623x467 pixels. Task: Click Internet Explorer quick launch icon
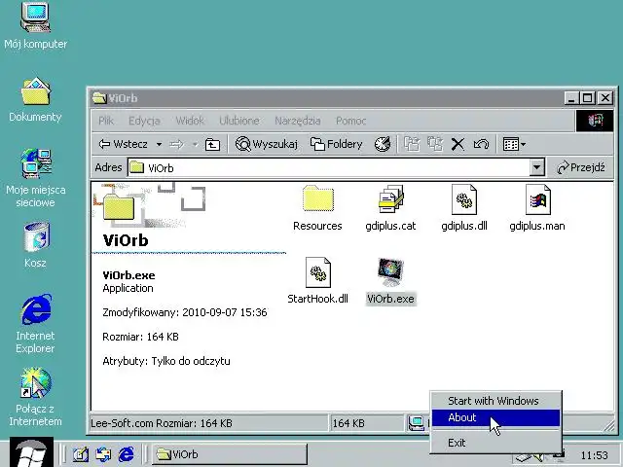click(127, 454)
